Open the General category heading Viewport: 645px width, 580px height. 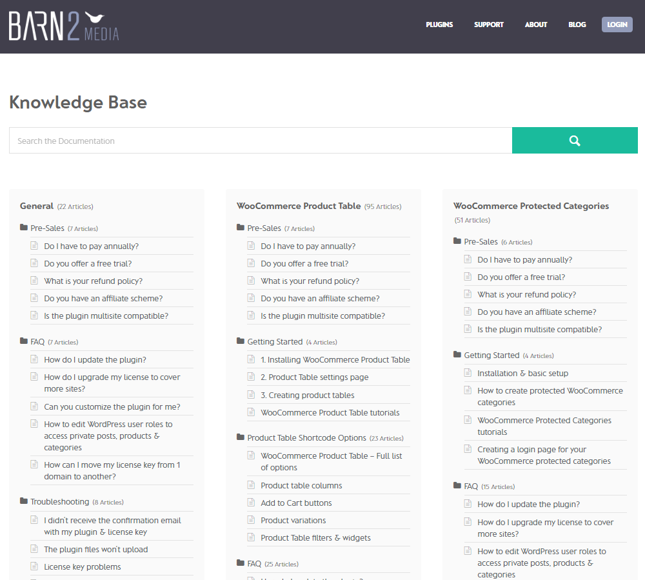click(37, 206)
